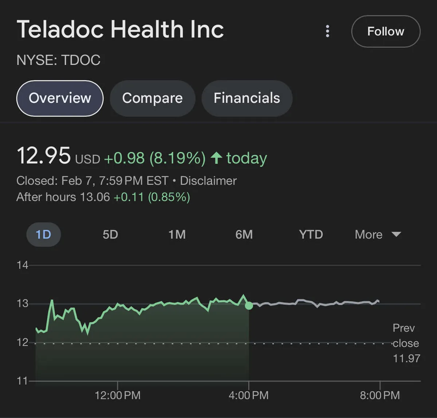Open the Compare tab
This screenshot has width=437, height=418.
152,98
